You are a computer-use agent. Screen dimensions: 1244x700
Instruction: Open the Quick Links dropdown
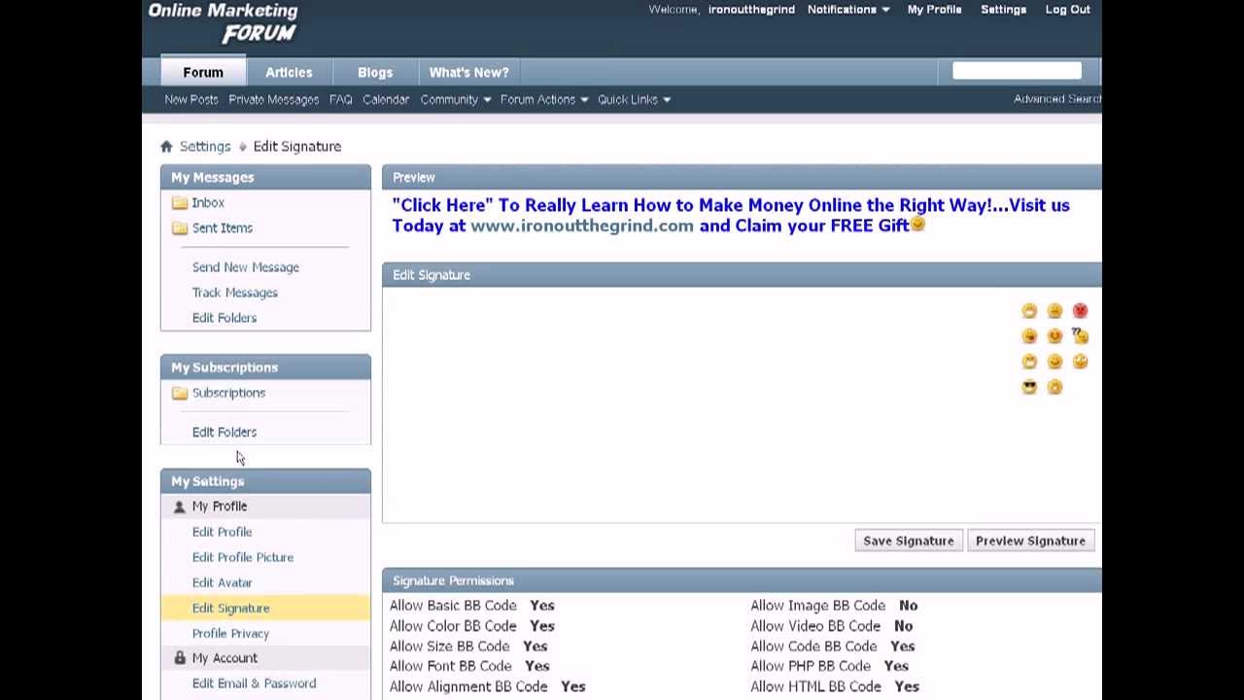pos(634,99)
